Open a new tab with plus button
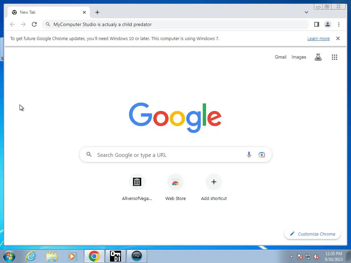 click(x=97, y=12)
